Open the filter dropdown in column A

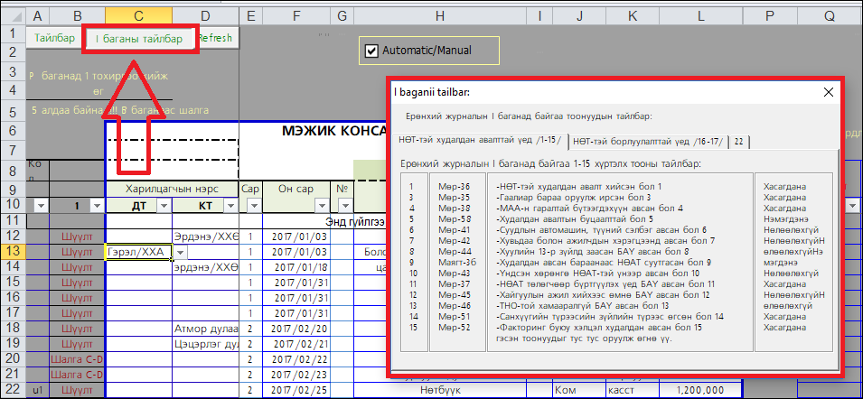pos(39,206)
